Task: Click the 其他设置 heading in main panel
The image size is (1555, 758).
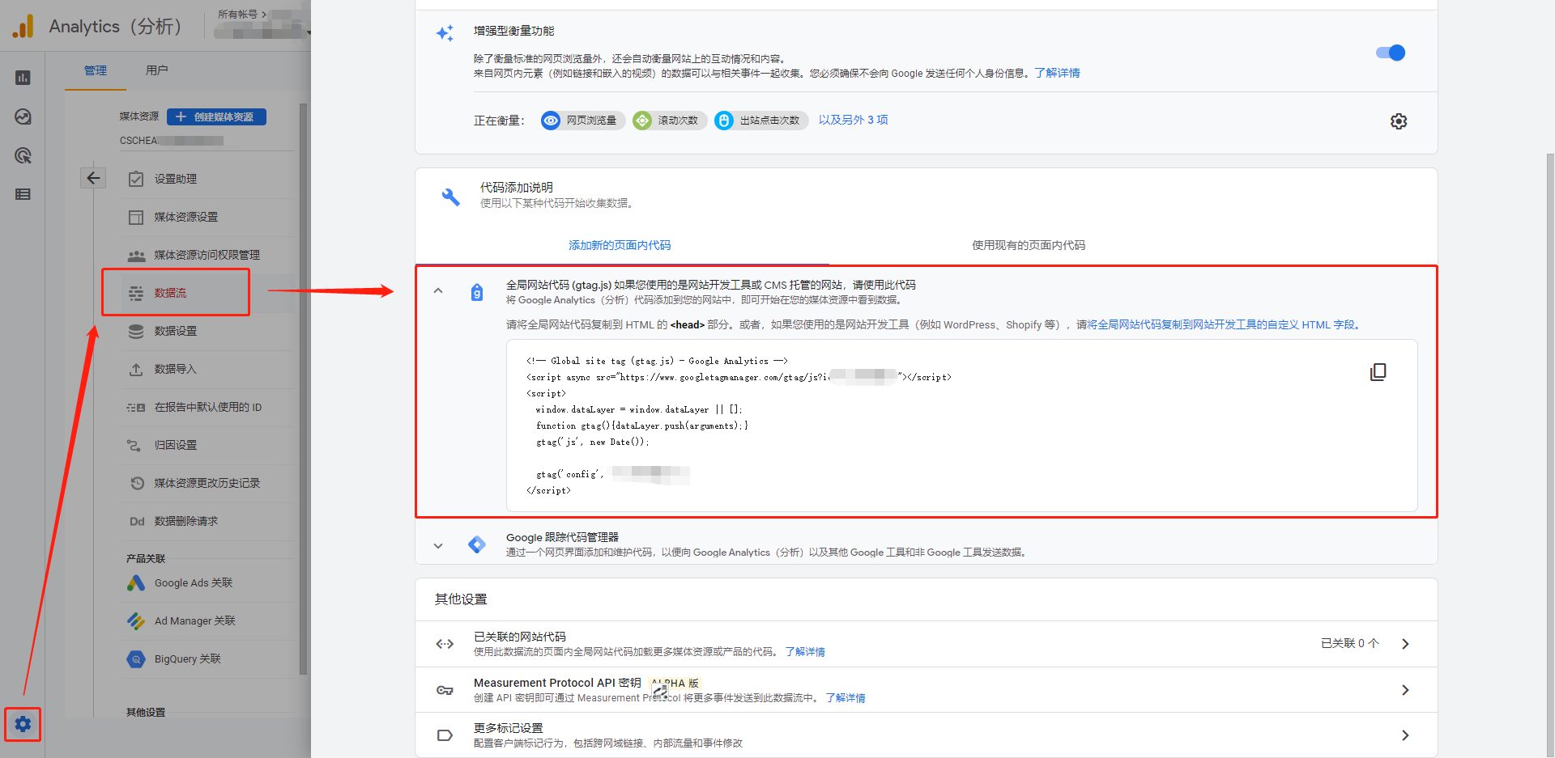Action: pyautogui.click(x=461, y=599)
